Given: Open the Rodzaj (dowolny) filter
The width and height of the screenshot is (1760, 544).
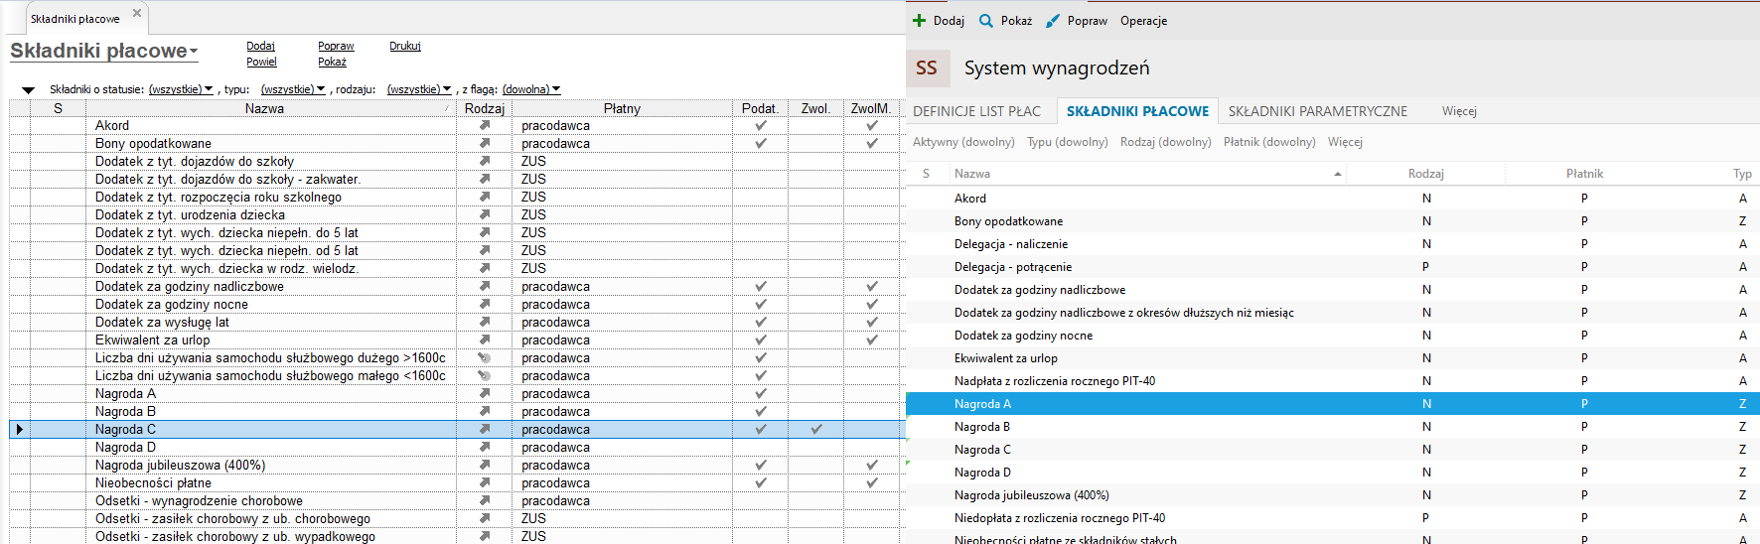Looking at the screenshot, I should (1166, 142).
